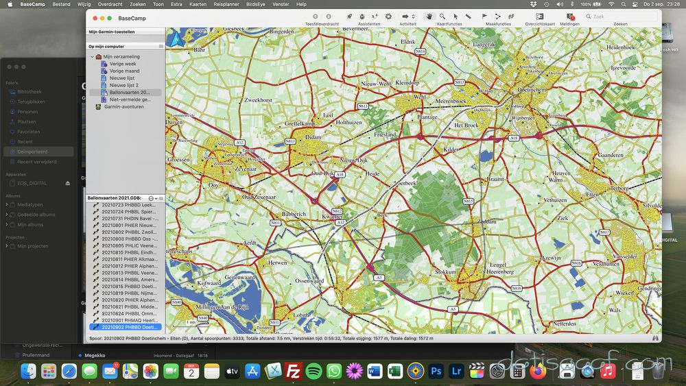
Task: Click the new waypoint flag tool
Action: click(x=485, y=16)
